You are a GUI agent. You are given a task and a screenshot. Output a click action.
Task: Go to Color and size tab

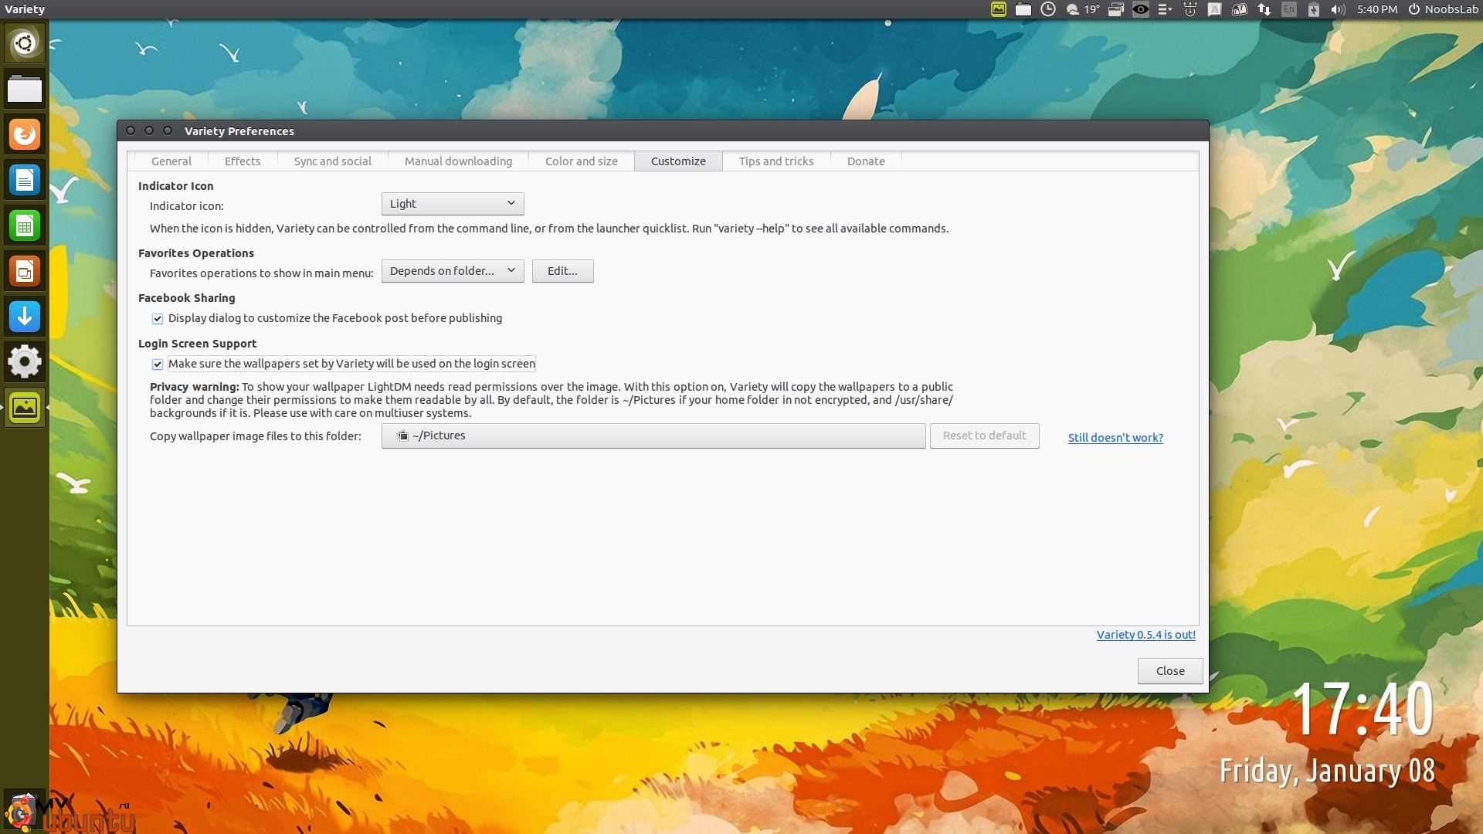coord(582,161)
